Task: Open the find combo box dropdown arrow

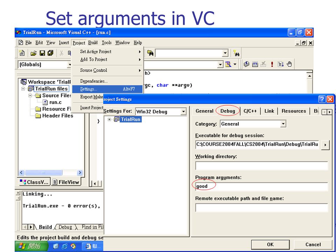Action: pos(225,53)
